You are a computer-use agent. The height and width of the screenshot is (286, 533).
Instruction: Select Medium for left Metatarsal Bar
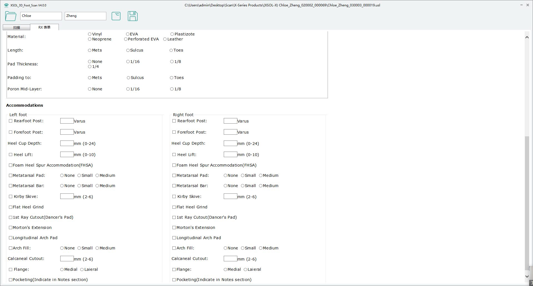pyautogui.click(x=97, y=186)
